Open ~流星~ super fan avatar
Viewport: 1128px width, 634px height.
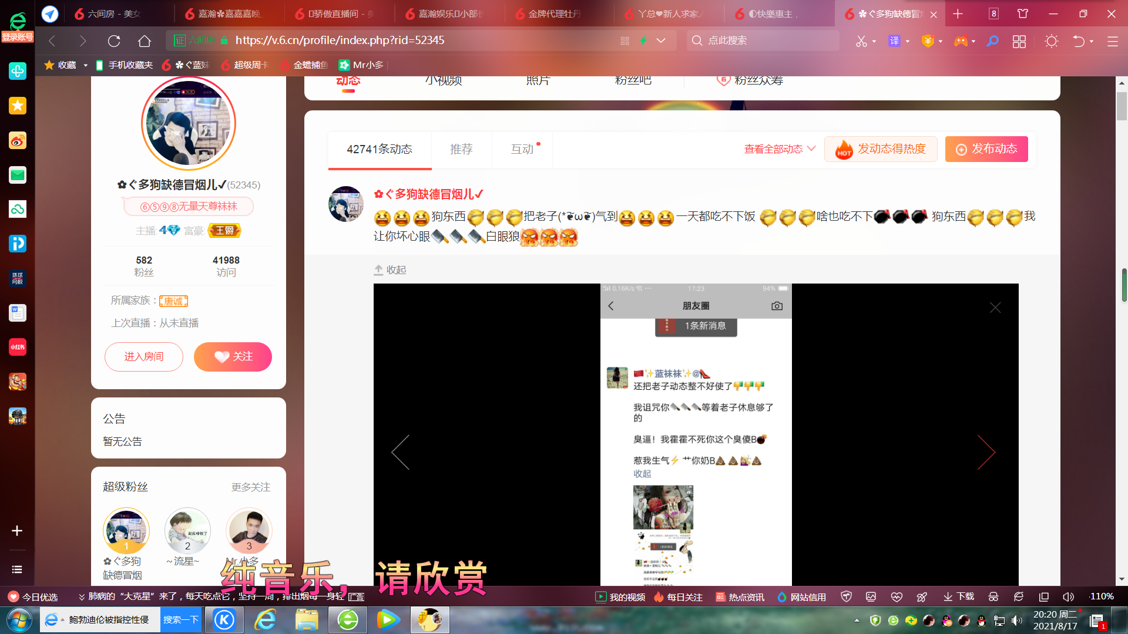[x=187, y=530]
